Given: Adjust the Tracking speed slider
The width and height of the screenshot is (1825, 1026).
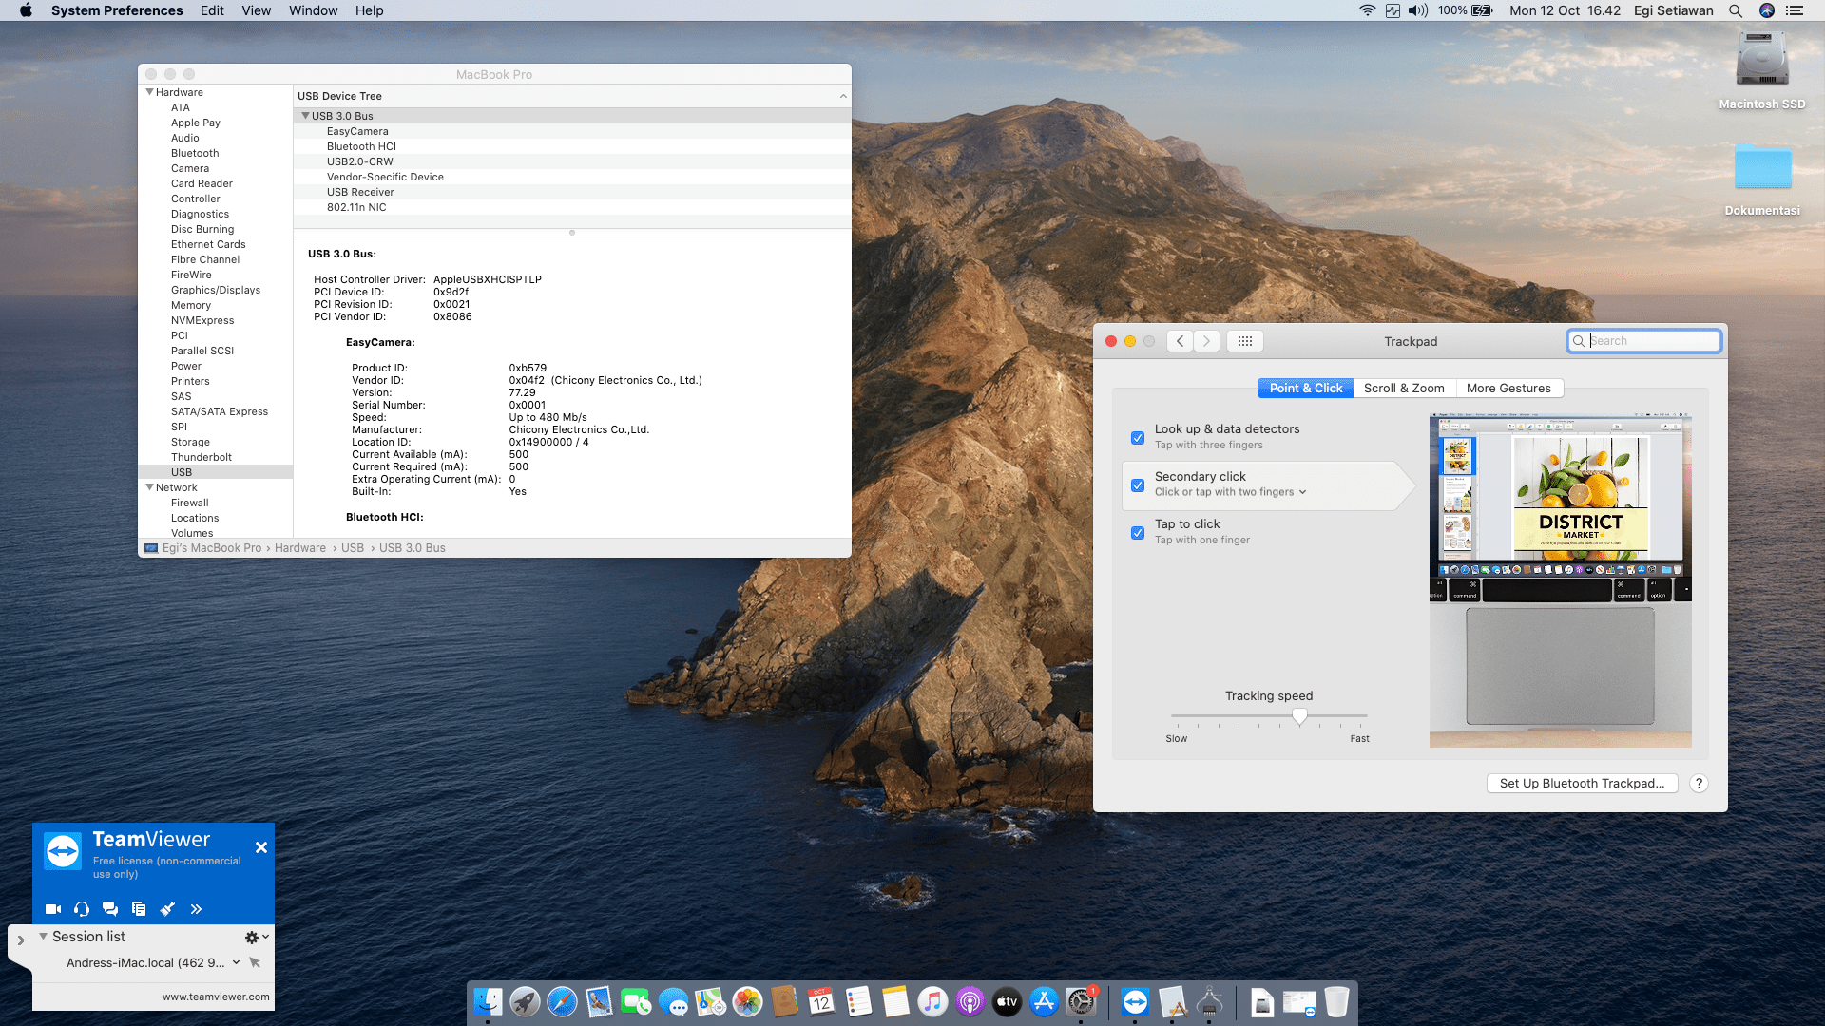Looking at the screenshot, I should [1299, 716].
